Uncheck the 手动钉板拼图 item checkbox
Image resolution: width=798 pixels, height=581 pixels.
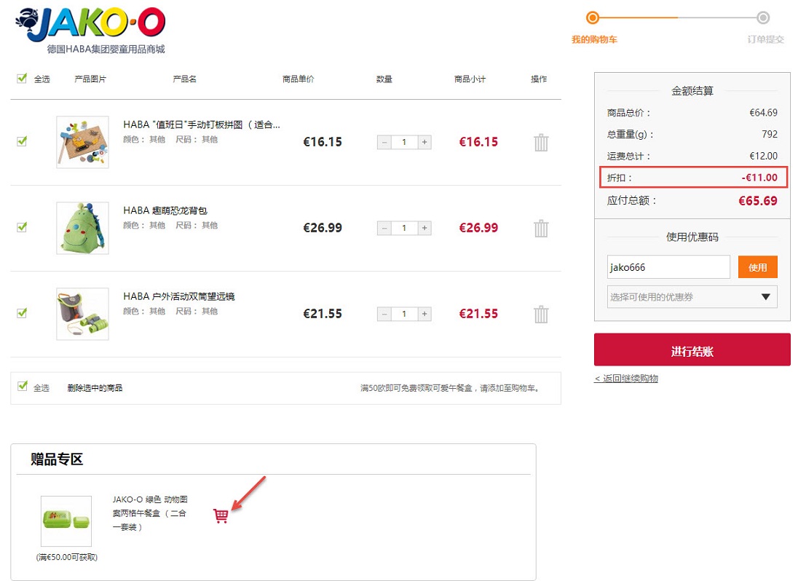tap(22, 141)
